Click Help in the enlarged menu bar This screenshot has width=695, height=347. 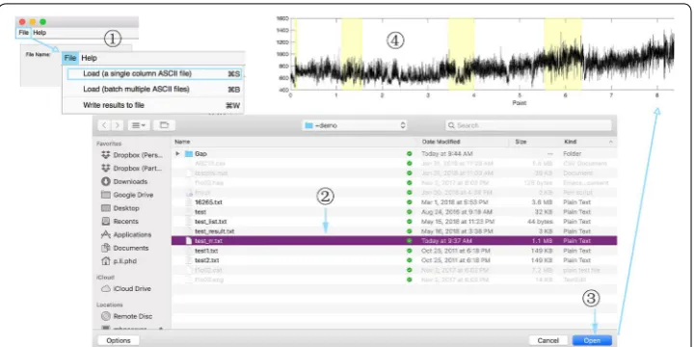tap(89, 58)
